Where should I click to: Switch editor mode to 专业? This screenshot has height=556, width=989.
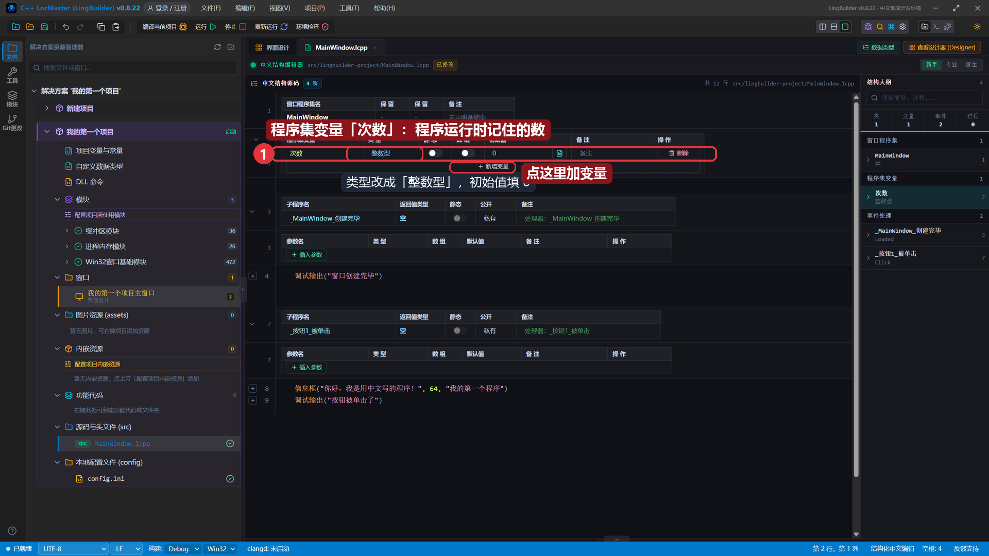point(951,65)
